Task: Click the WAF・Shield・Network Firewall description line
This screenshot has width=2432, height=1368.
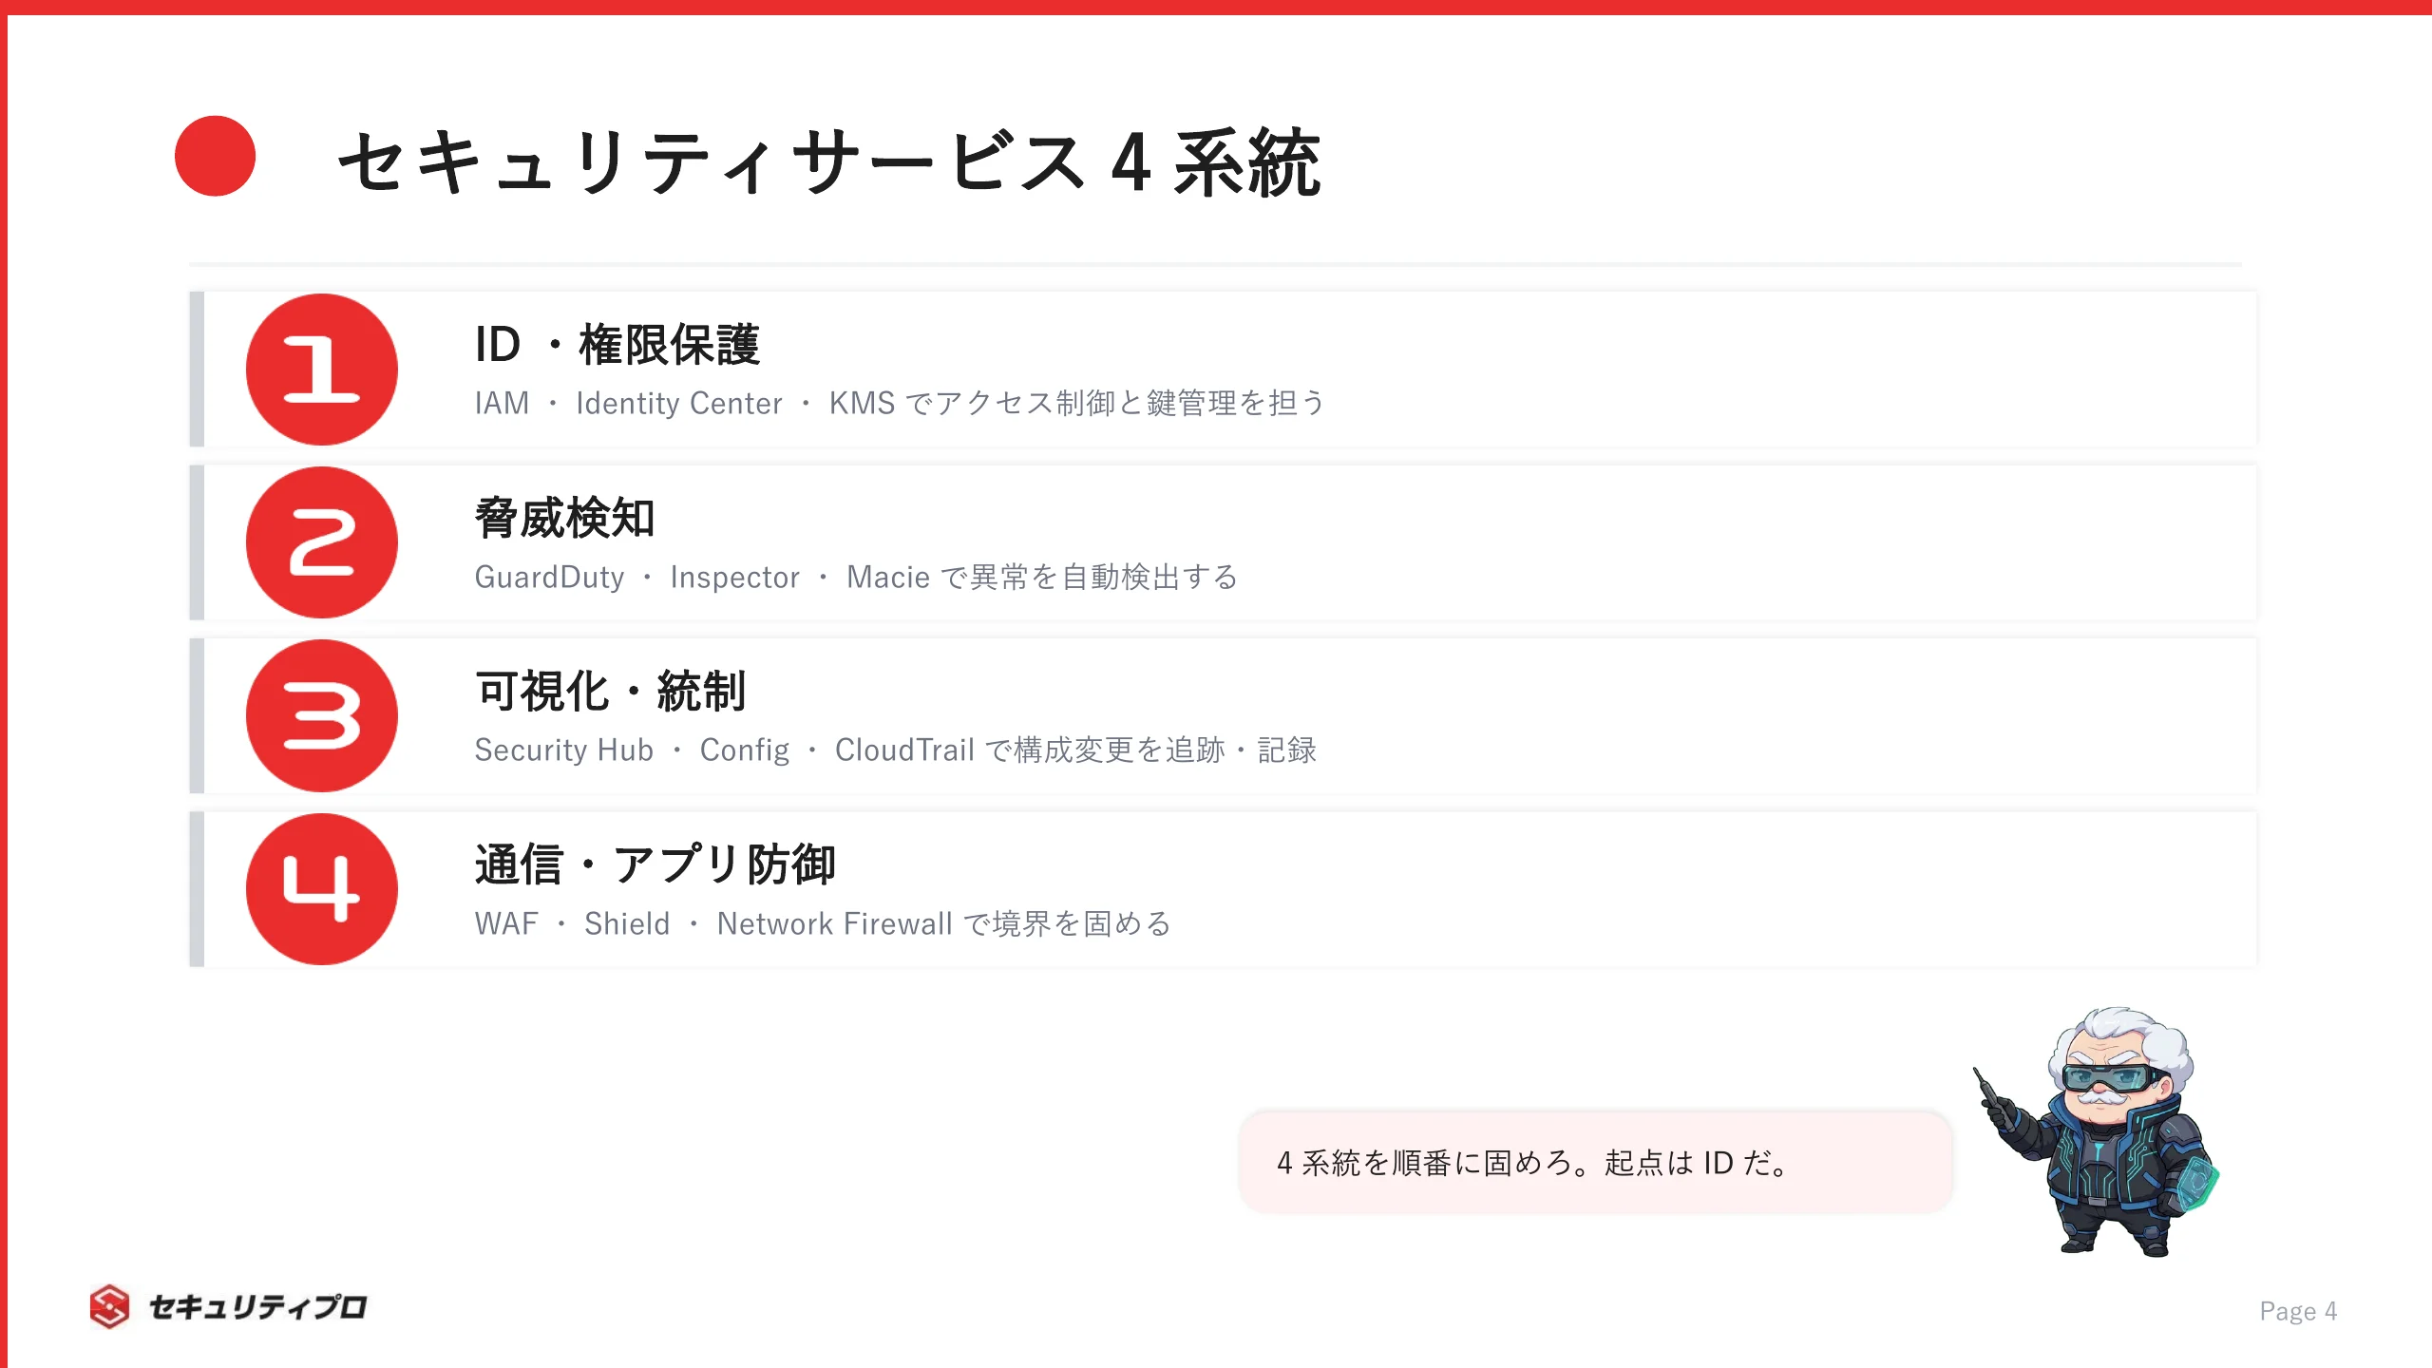Action: pos(823,923)
